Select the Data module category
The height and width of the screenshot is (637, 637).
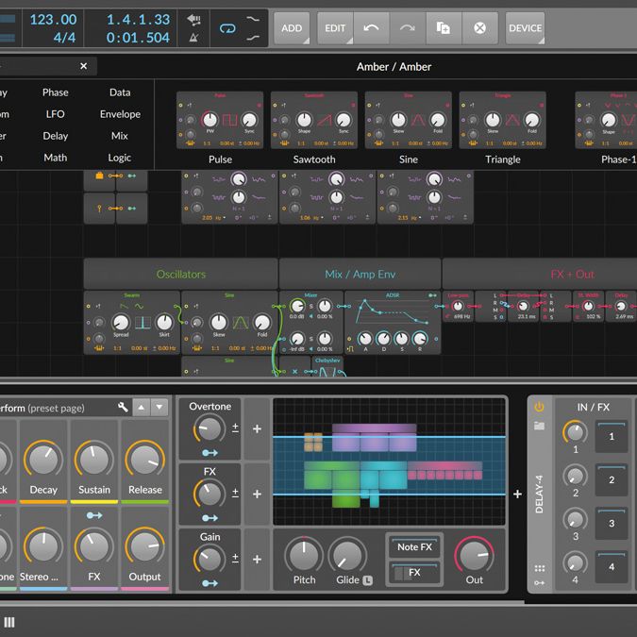120,92
